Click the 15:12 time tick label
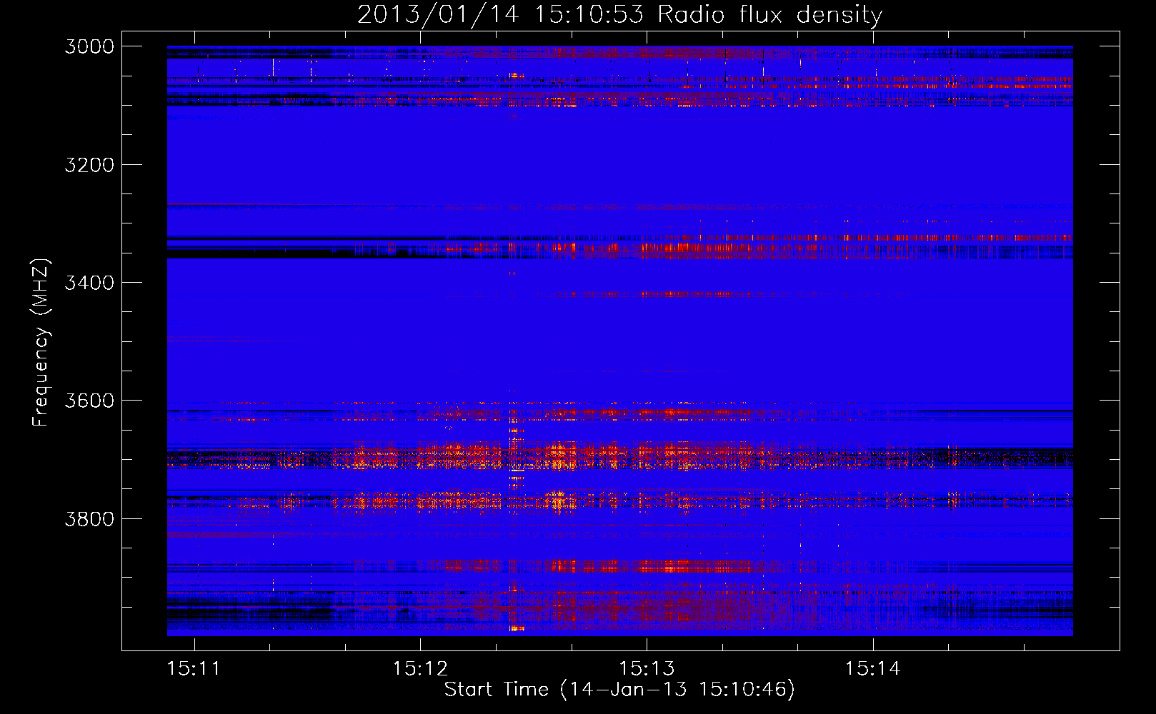 [420, 669]
